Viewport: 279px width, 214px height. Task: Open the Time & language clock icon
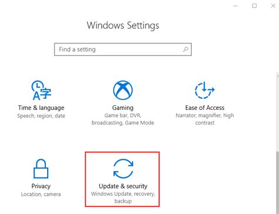[x=41, y=90]
